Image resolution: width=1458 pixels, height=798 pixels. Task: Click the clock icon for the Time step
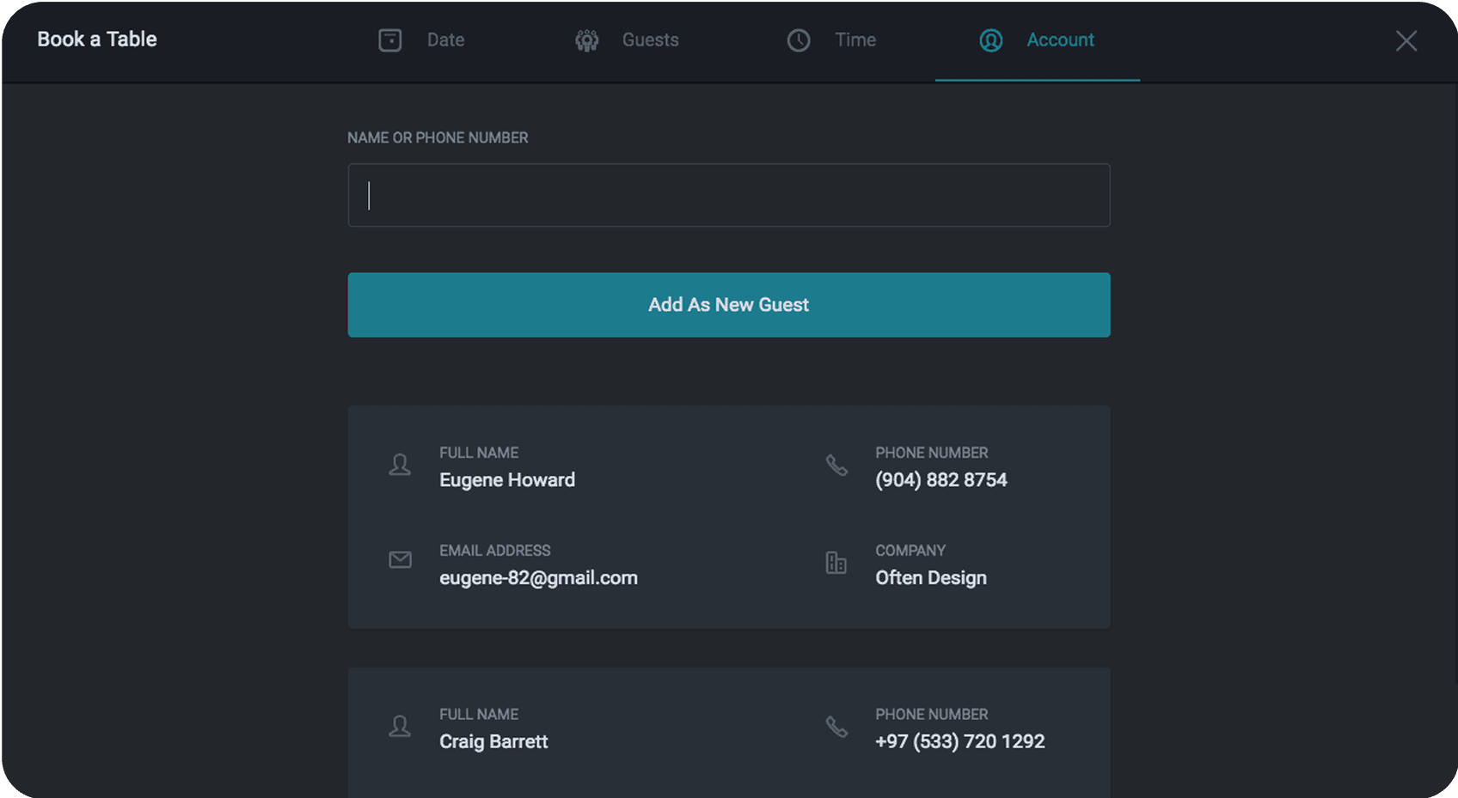click(x=799, y=40)
